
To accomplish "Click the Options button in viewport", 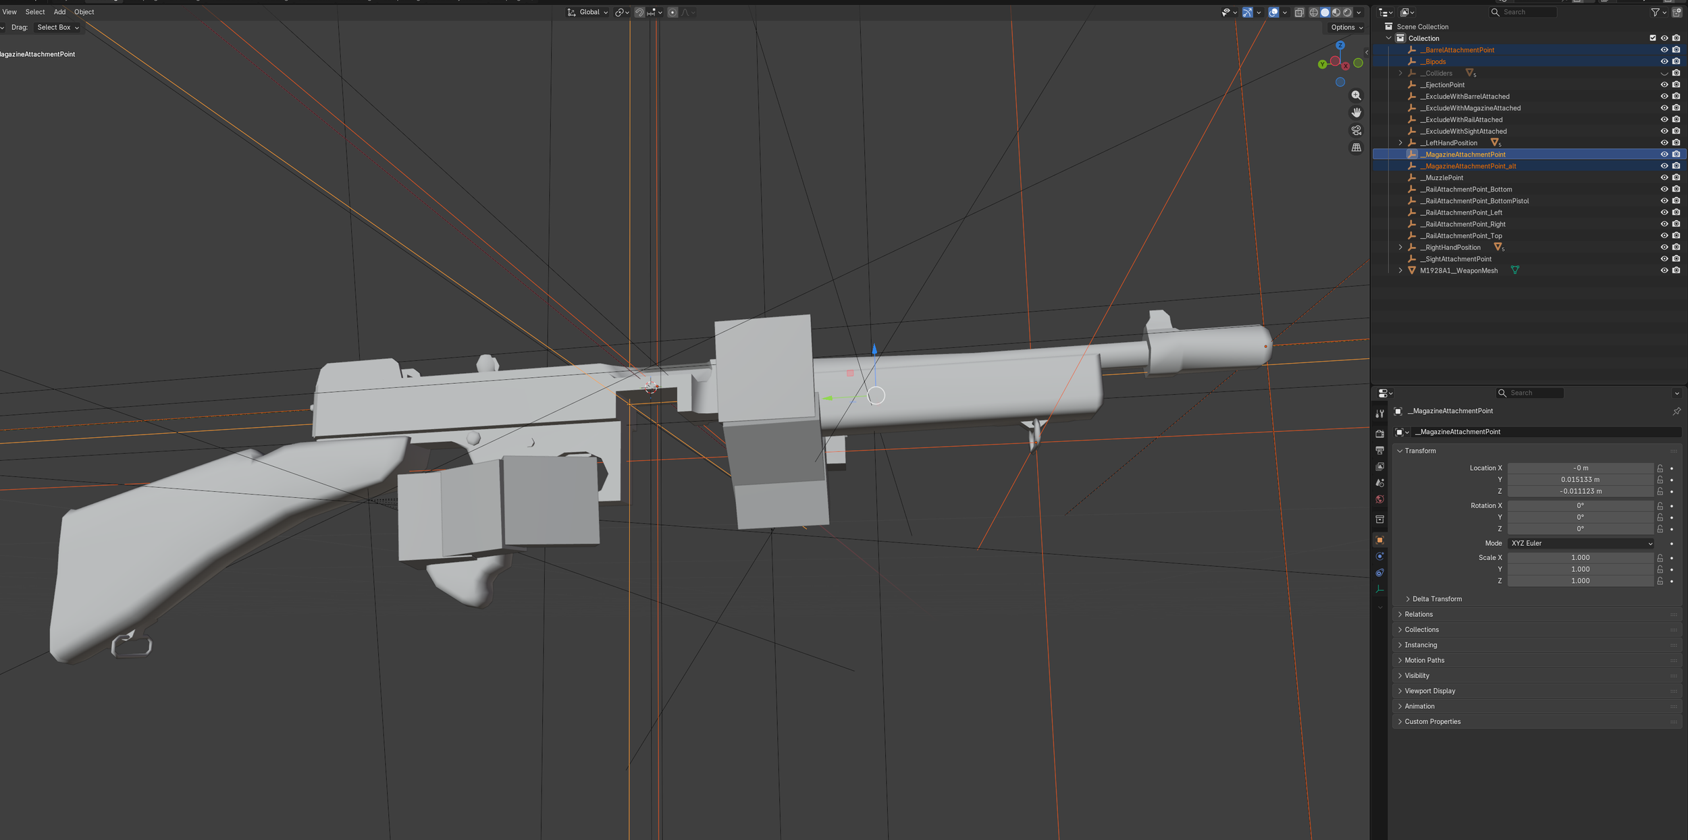I will click(x=1346, y=28).
